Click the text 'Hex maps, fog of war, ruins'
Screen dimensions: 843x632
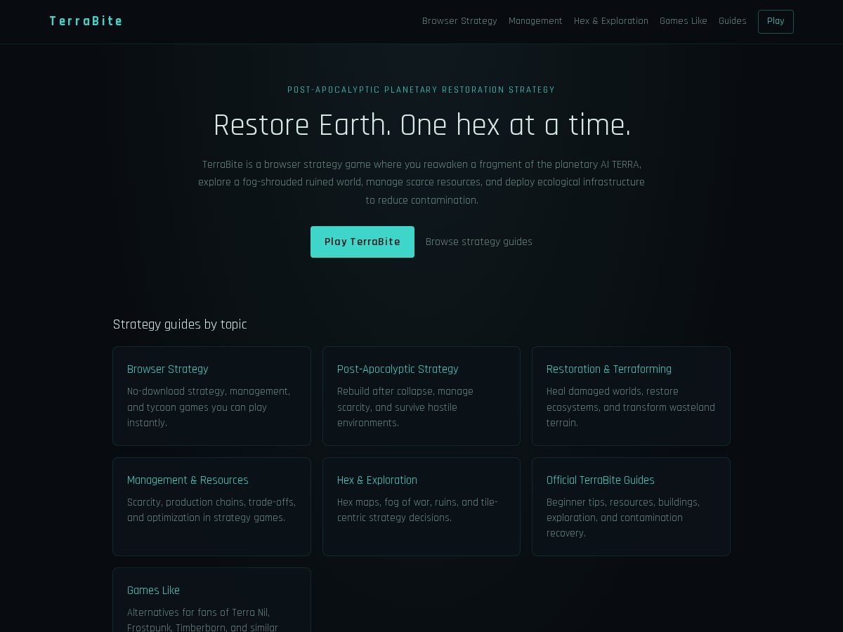tap(417, 510)
